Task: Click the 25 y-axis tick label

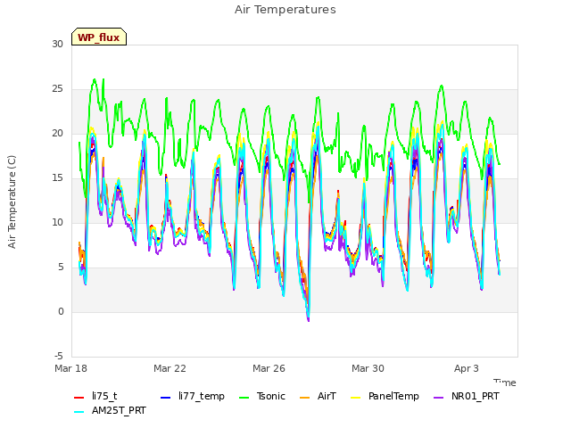Action: coord(57,89)
